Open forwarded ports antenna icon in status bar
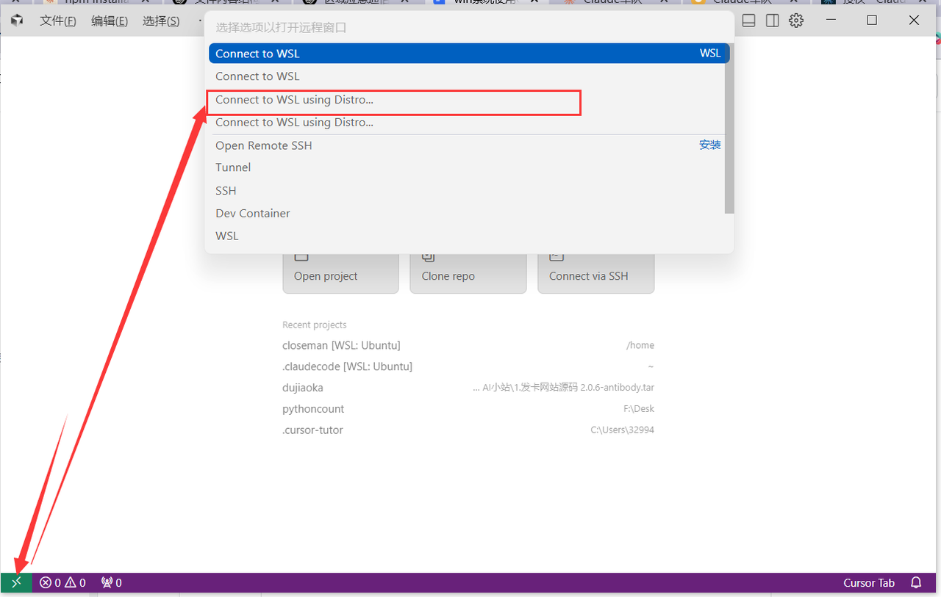This screenshot has width=941, height=597. (111, 582)
